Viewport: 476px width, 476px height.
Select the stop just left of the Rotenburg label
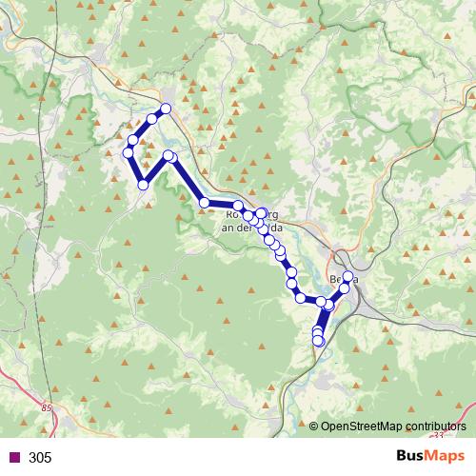click(238, 206)
